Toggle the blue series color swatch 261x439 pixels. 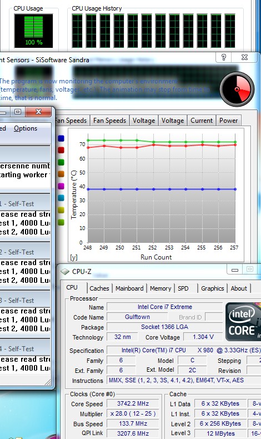[61, 138]
